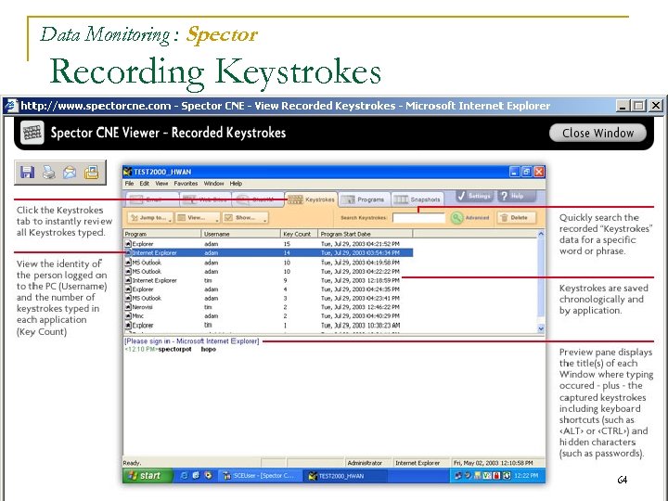Select MS Outlook row with key count 3
The width and height of the screenshot is (668, 501).
pos(268,298)
